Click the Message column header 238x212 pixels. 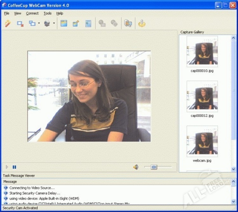click(10, 181)
